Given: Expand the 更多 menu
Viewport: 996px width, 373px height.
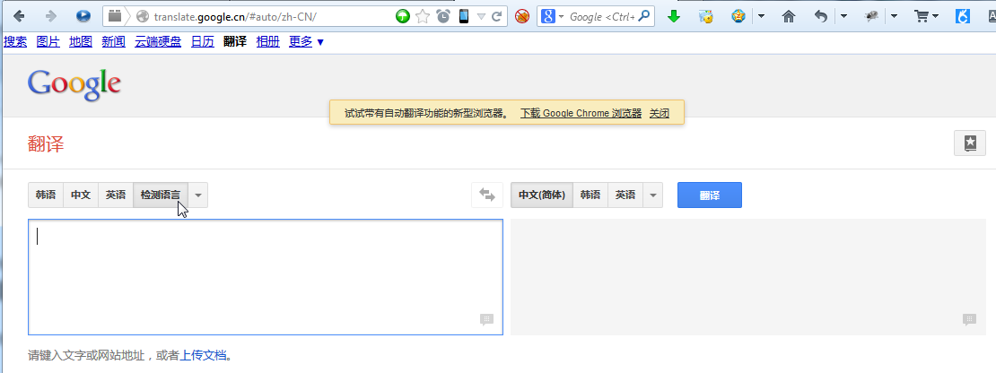Looking at the screenshot, I should click(x=306, y=42).
